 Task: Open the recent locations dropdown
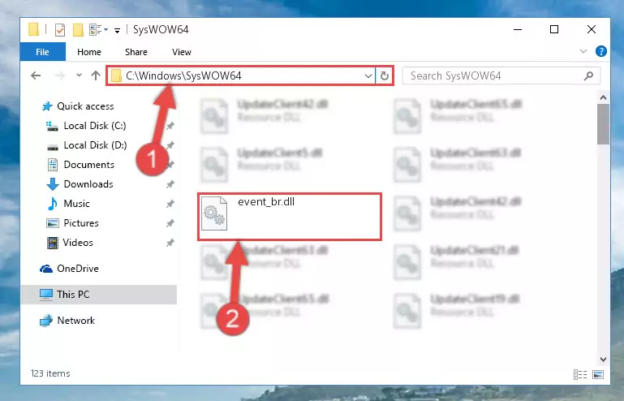coord(79,75)
